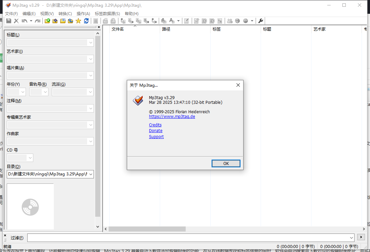Image resolution: width=370 pixels, height=252 pixels.
Task: Close the filter bar with its X
Action: click(5, 235)
